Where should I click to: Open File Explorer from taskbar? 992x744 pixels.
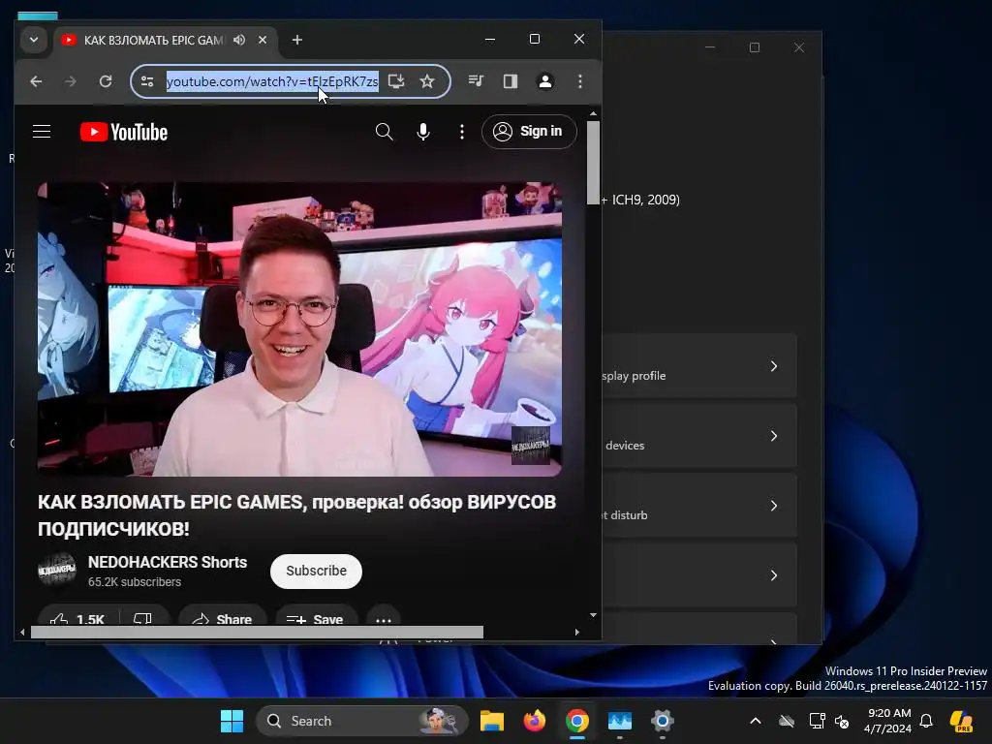(x=491, y=721)
